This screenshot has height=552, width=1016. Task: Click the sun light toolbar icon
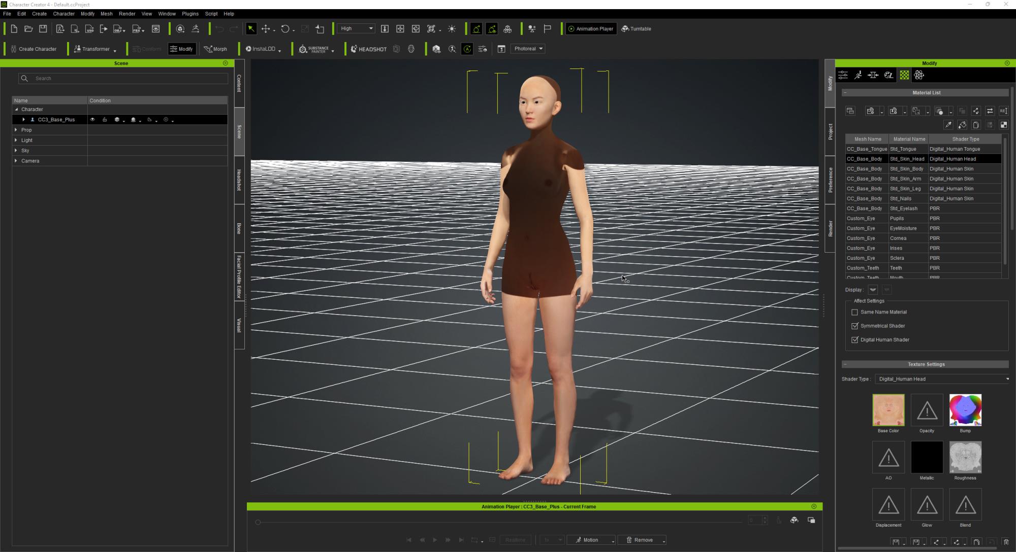[452, 29]
